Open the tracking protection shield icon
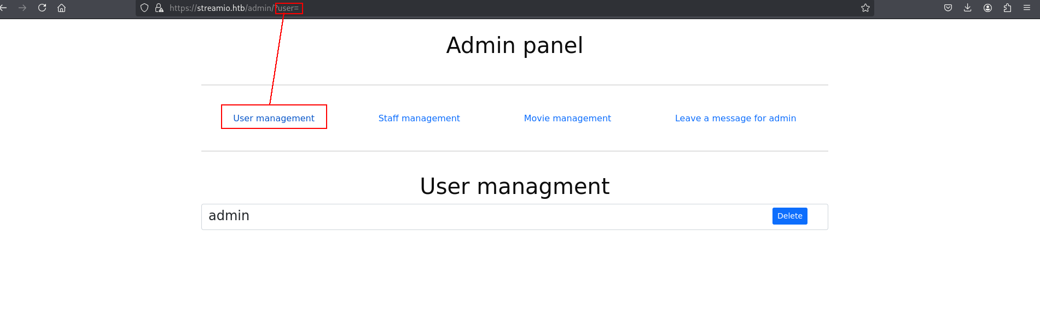The width and height of the screenshot is (1040, 324). pyautogui.click(x=144, y=8)
